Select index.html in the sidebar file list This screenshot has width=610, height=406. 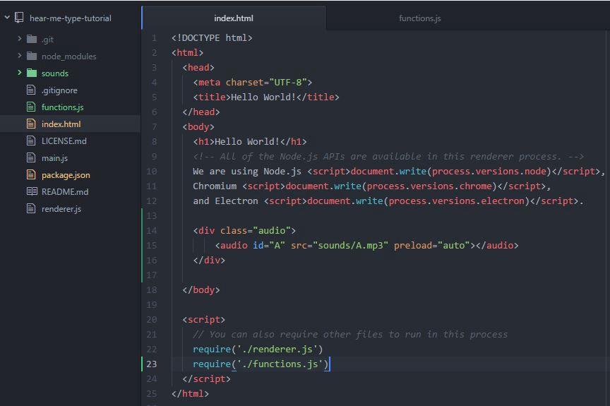[x=61, y=124]
